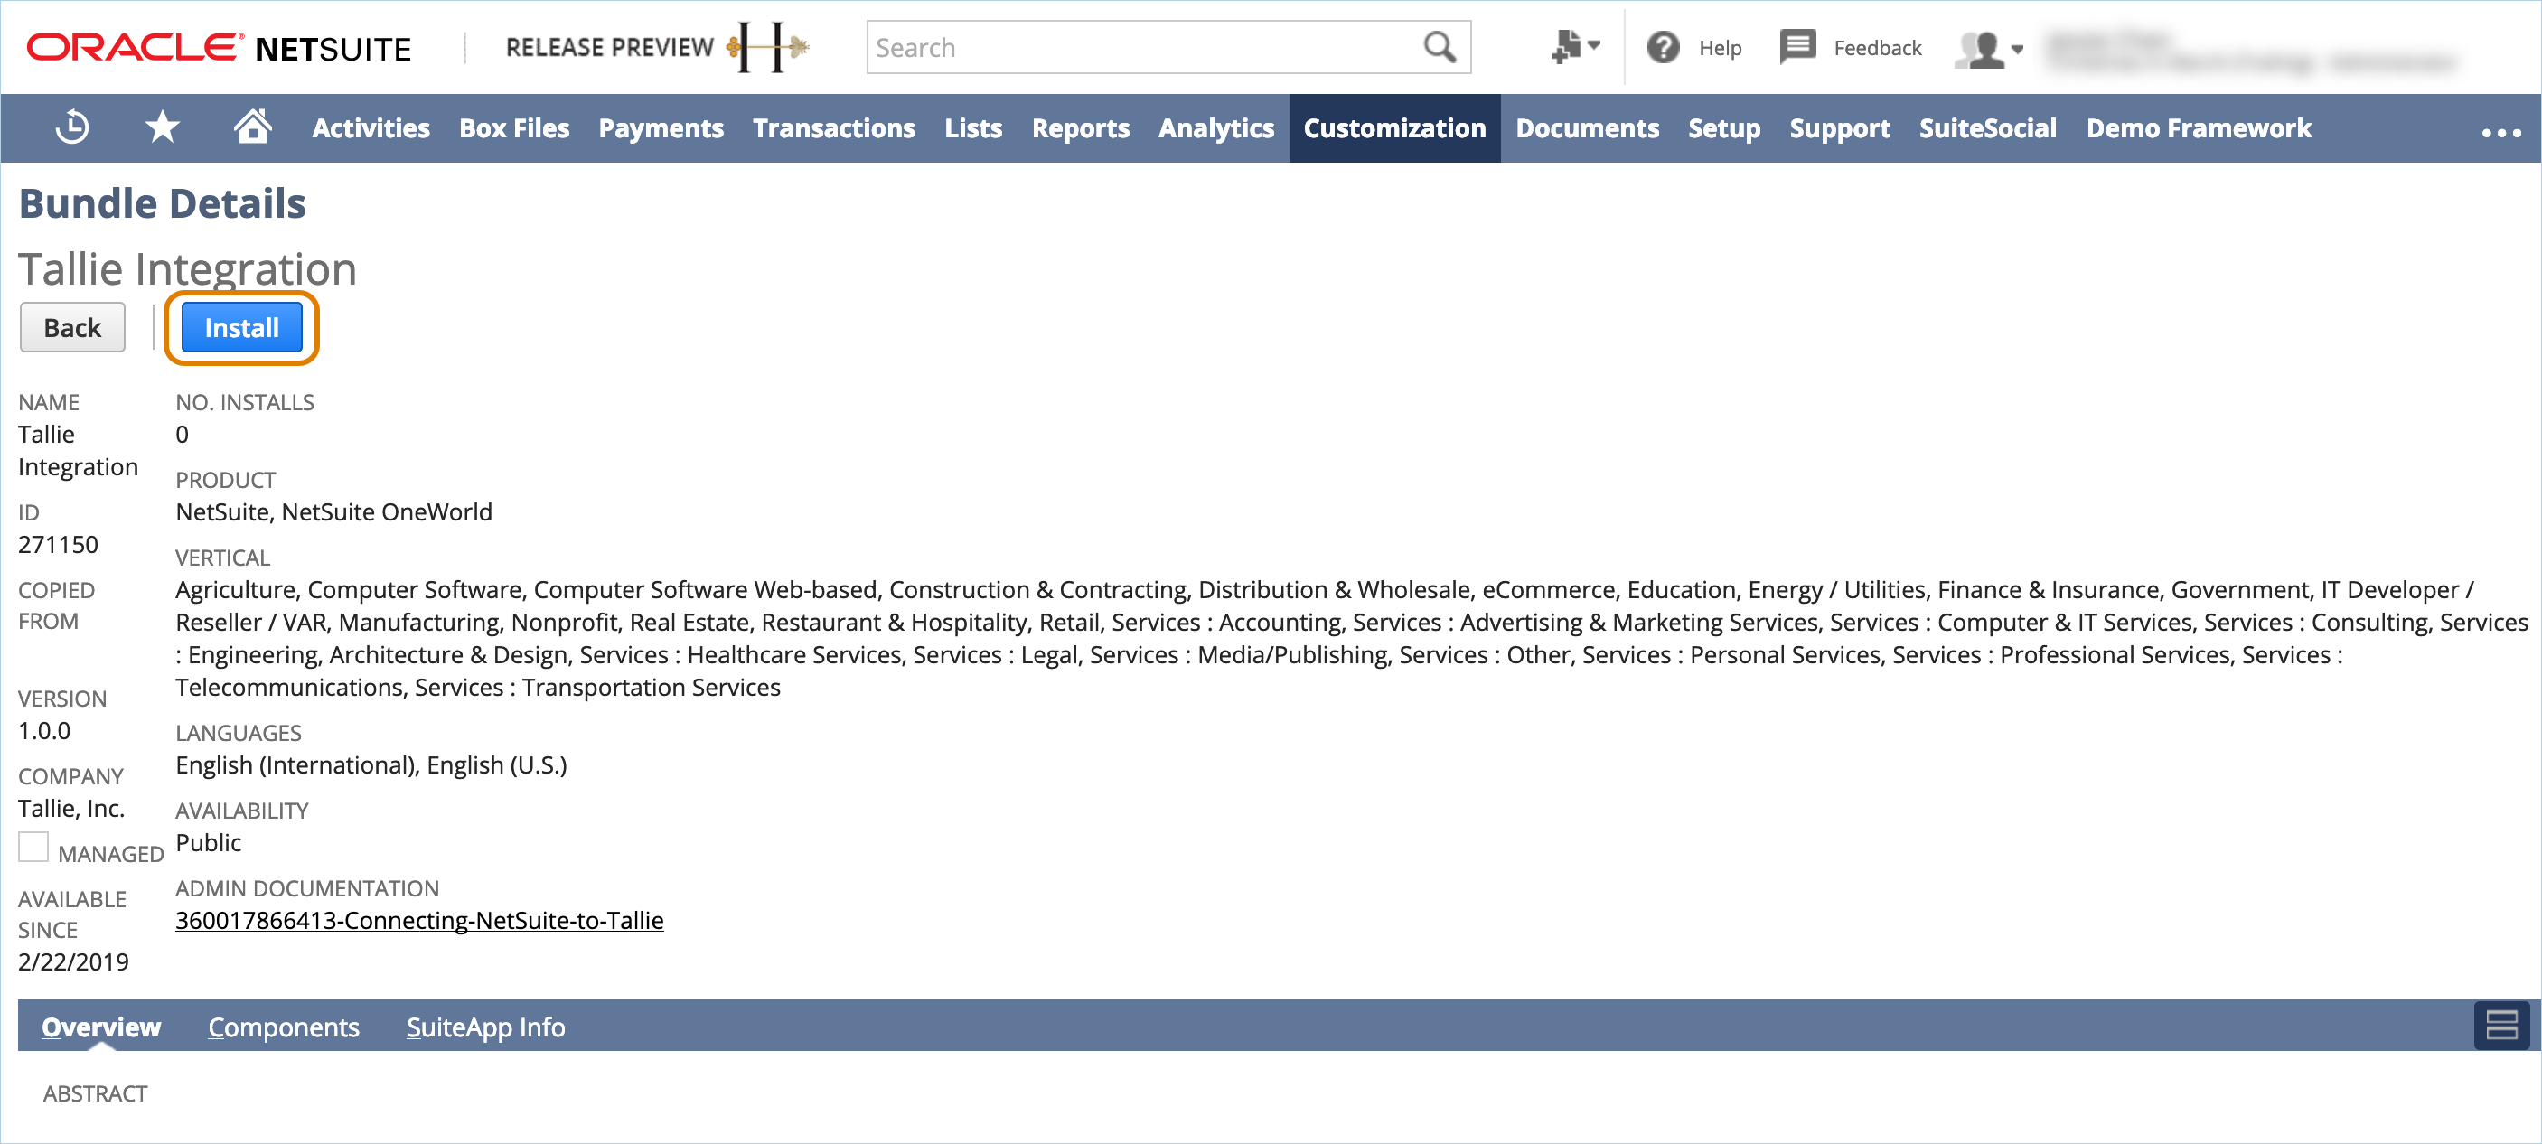
Task: Open the Documents menu
Action: pyautogui.click(x=1587, y=128)
